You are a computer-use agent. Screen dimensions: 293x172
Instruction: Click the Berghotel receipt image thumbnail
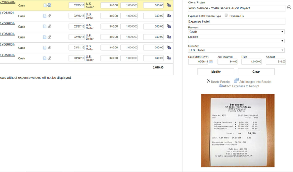pos(238,131)
